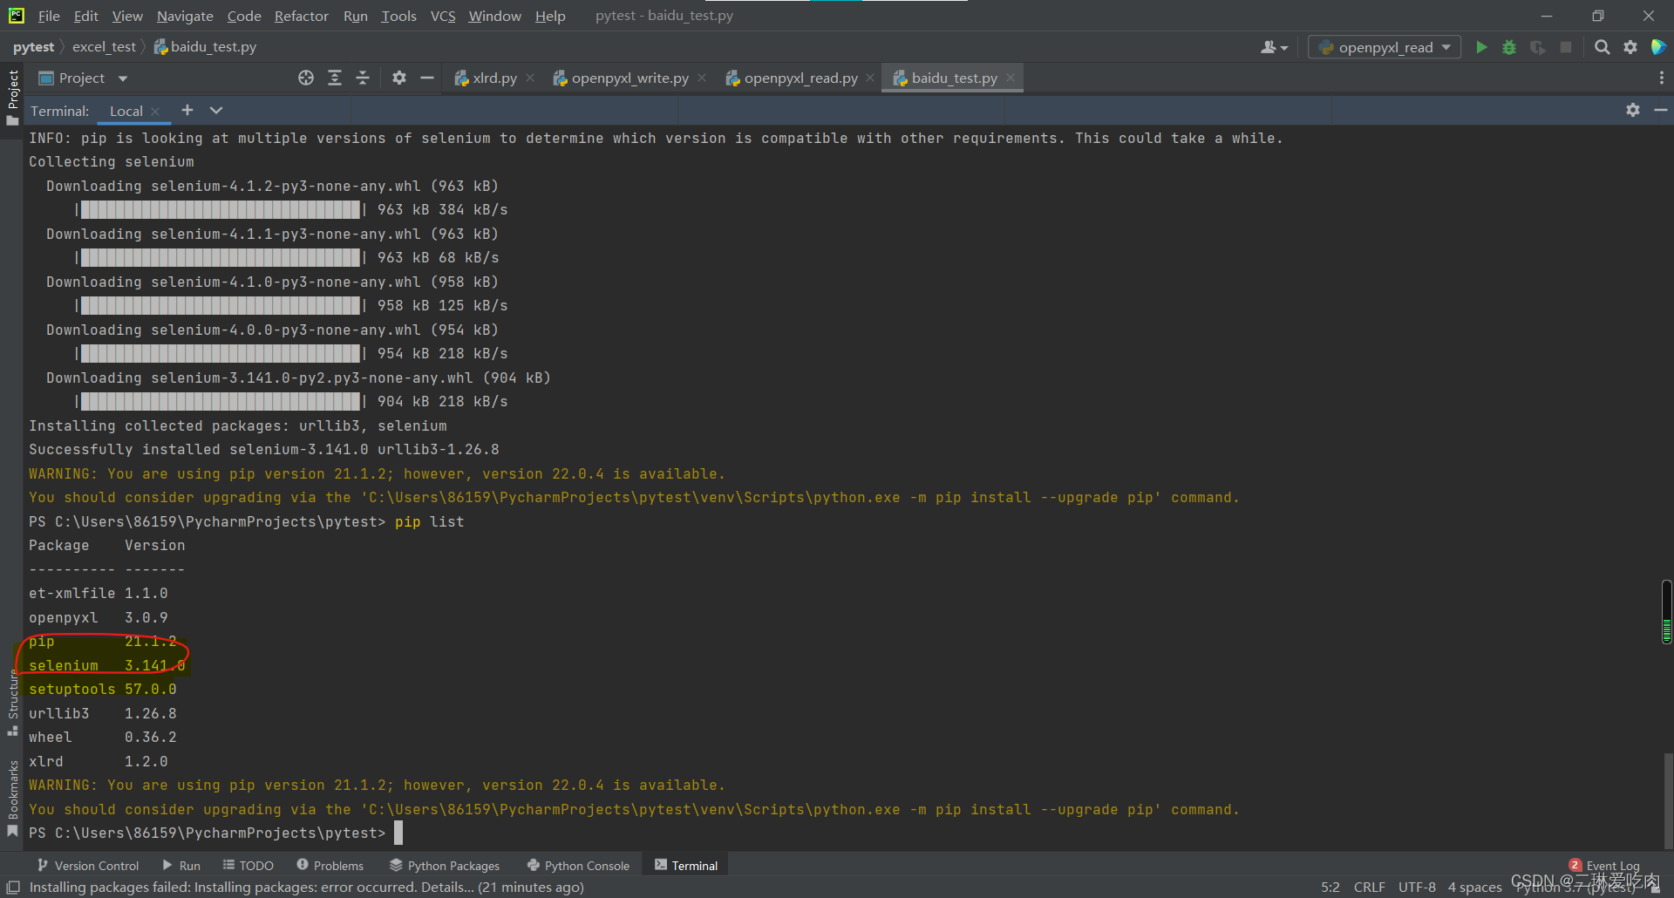Start debugging with the green bug icon

pos(1509,47)
